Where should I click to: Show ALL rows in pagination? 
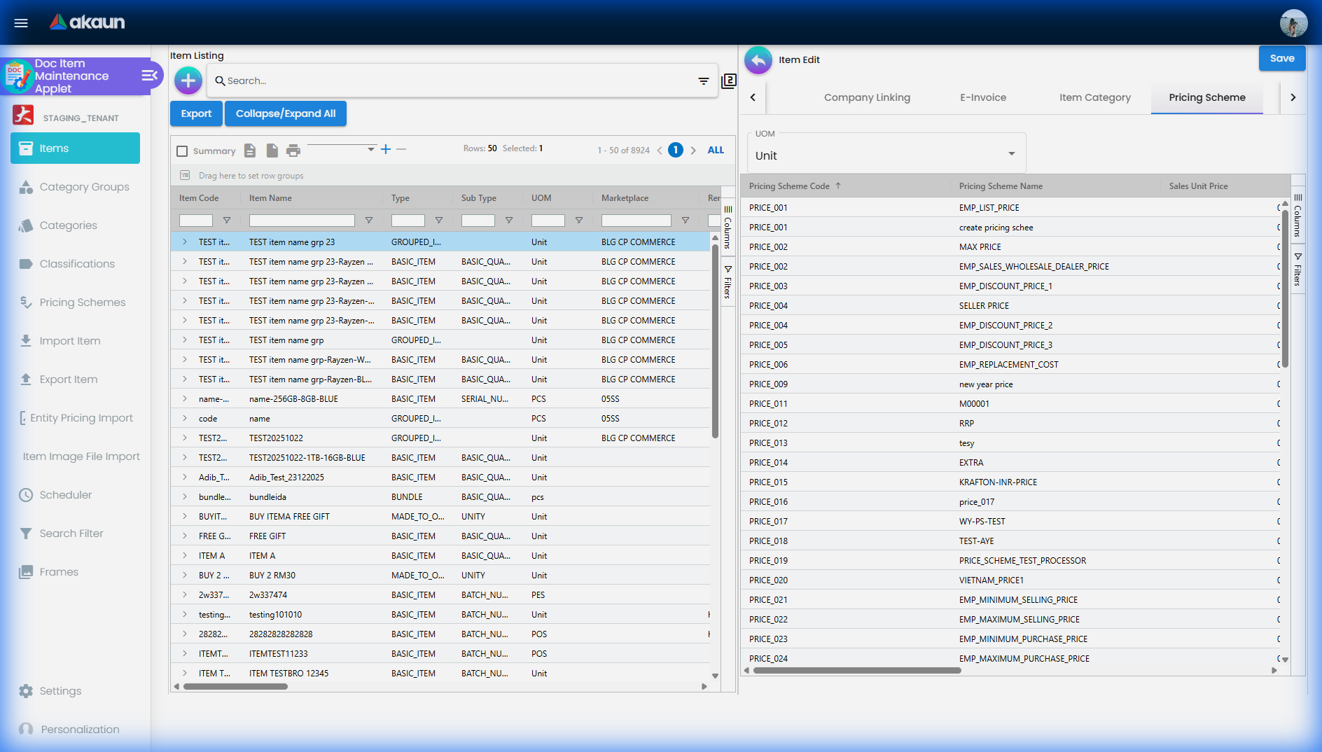point(715,150)
